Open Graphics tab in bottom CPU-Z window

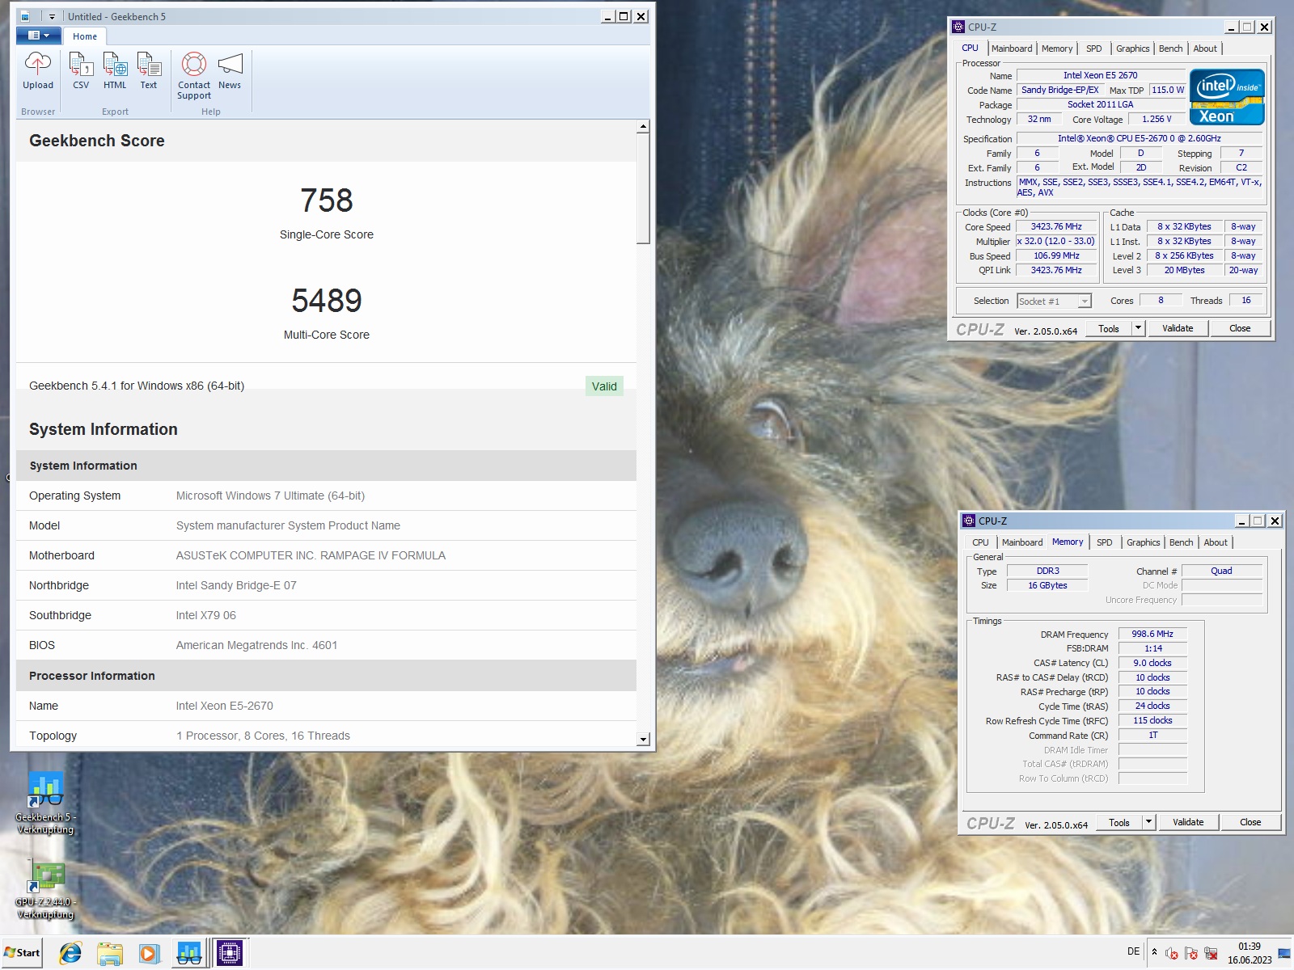pos(1143,542)
